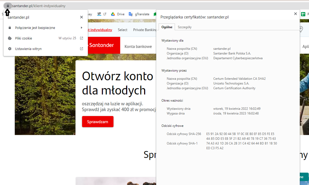The width and height of the screenshot is (309, 185).
Task: Click the 'Otwórz konto dla młodych' heading
Action: tap(117, 83)
